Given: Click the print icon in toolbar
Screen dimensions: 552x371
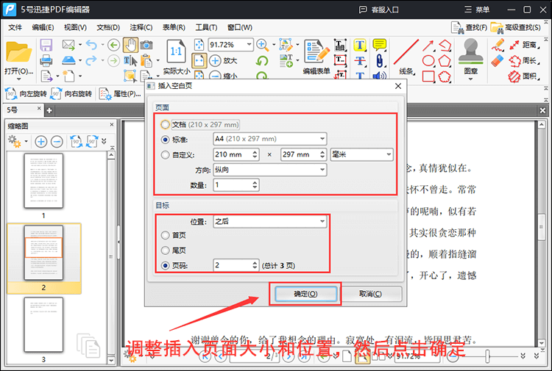Looking at the screenshot, I should 46,60.
